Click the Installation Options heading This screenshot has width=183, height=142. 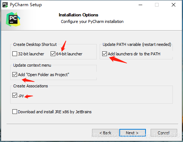click(79, 15)
